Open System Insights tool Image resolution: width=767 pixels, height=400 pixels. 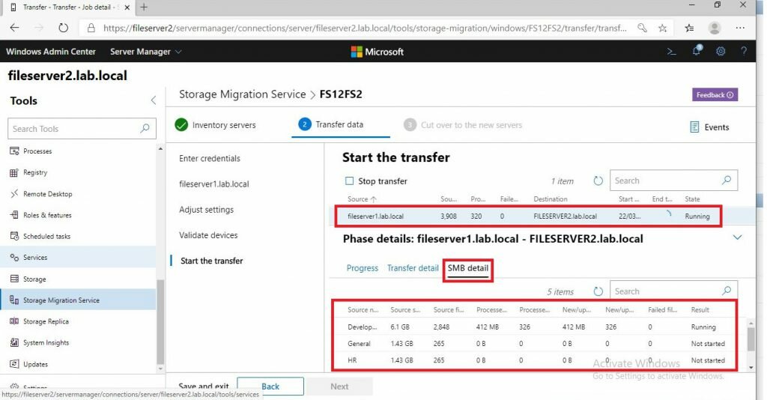46,343
